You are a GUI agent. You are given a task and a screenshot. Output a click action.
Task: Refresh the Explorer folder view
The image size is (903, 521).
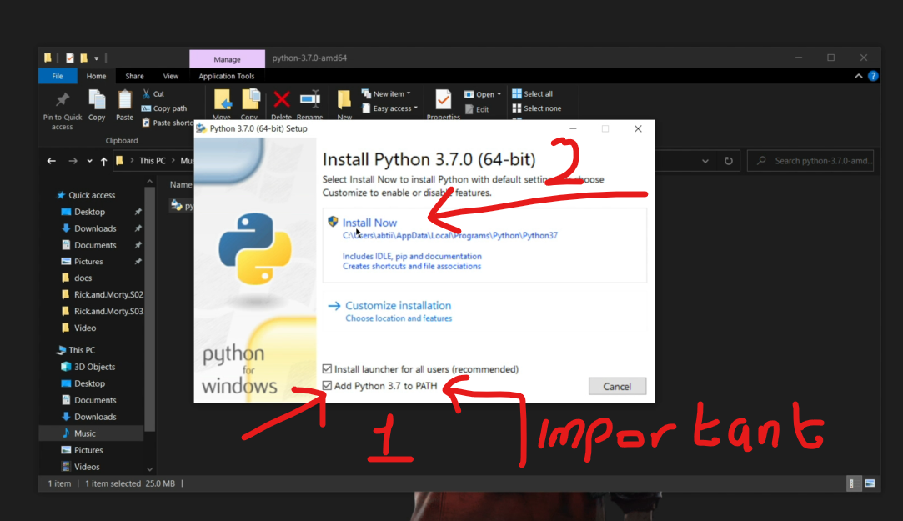click(729, 161)
